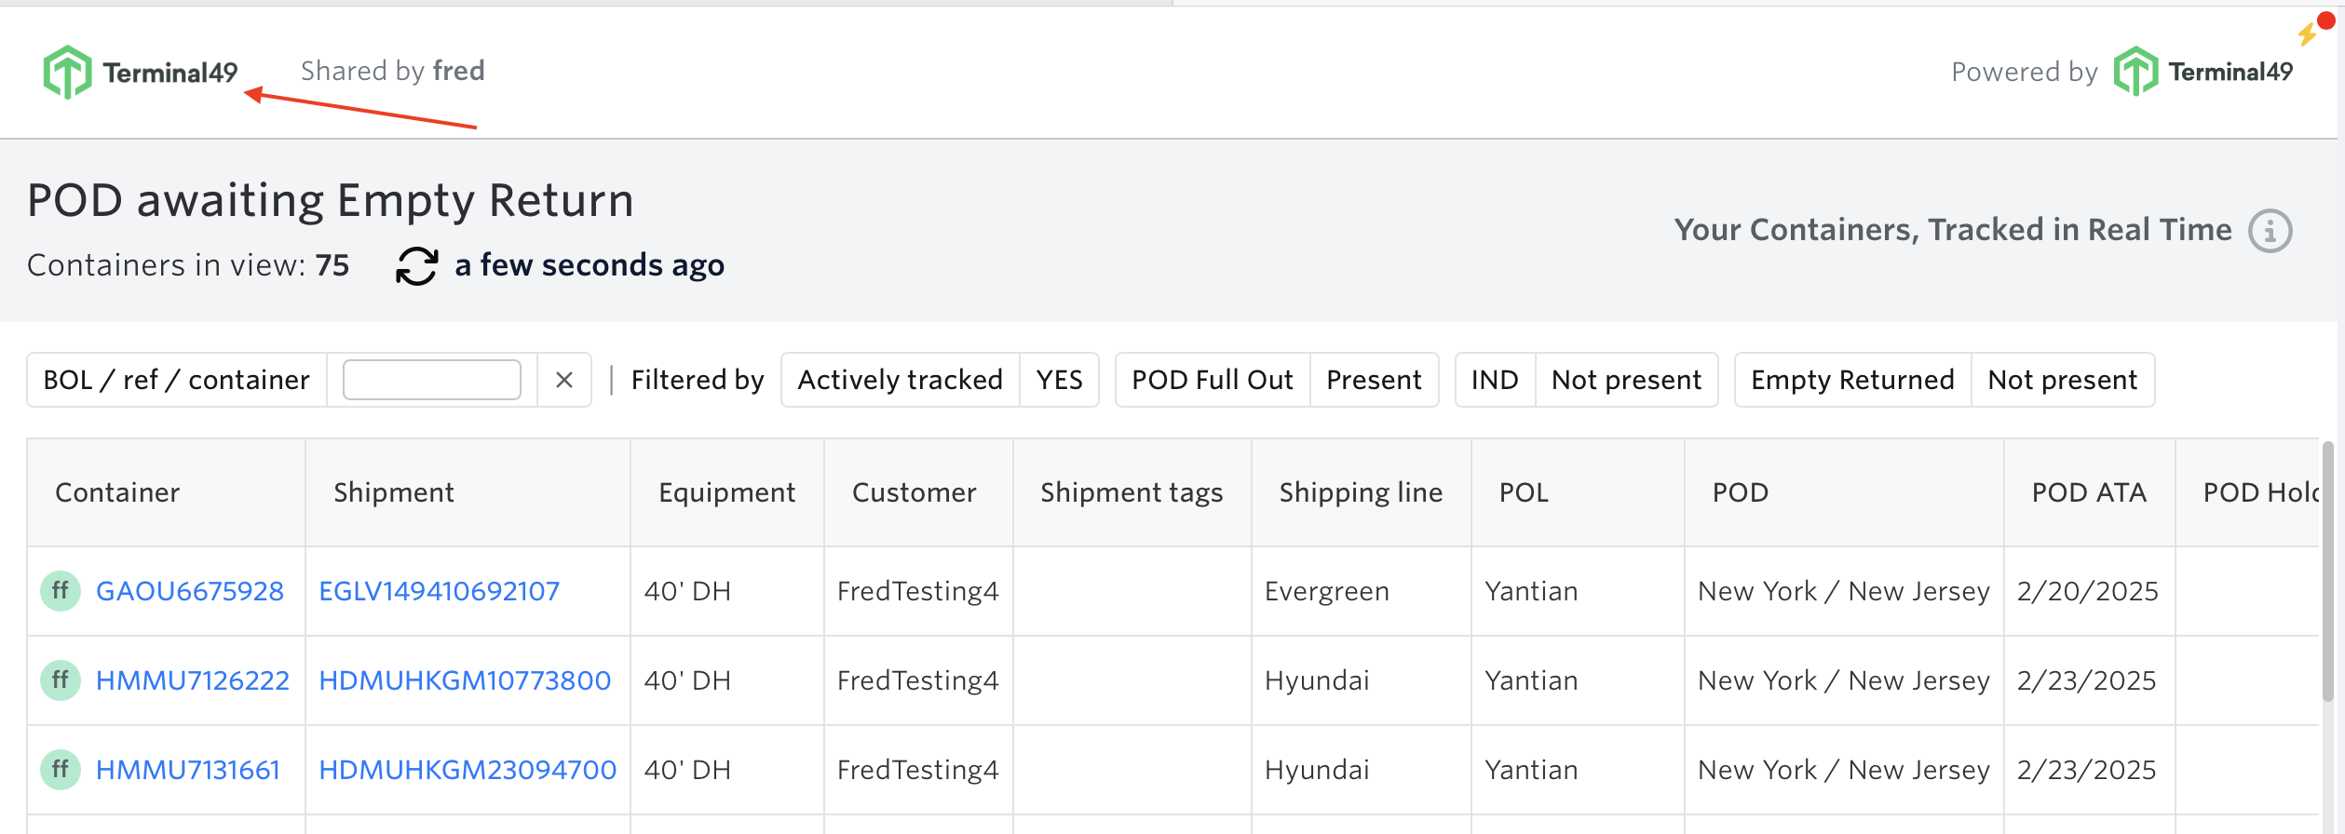The height and width of the screenshot is (834, 2345).
Task: Click the Powered by Terminal49 logo
Action: click(x=2203, y=72)
